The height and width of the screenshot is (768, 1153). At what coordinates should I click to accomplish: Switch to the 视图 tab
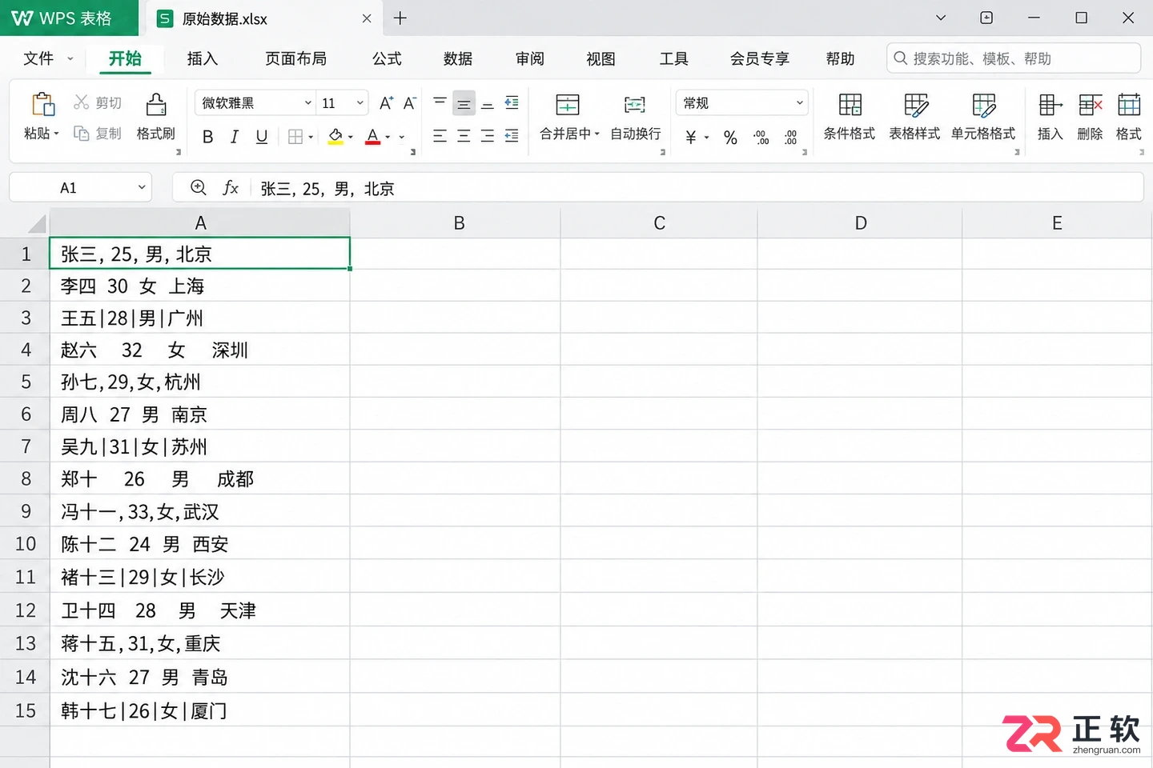(x=601, y=58)
